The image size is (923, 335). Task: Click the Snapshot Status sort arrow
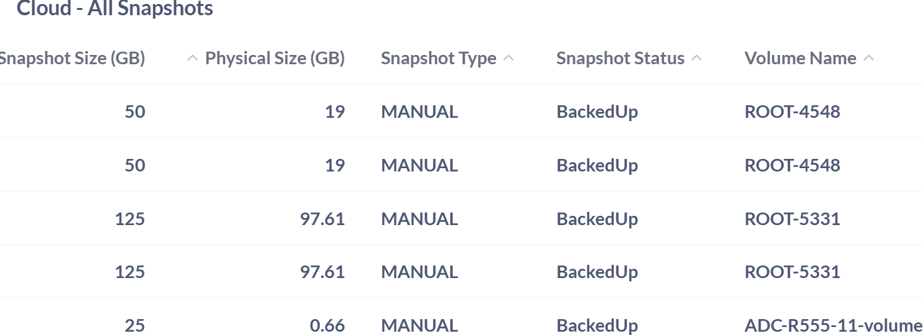pyautogui.click(x=697, y=58)
